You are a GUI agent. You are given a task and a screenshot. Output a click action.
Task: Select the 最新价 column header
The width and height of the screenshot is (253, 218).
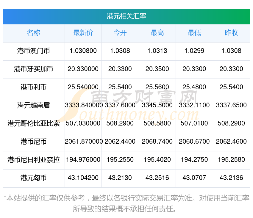pos(83,33)
